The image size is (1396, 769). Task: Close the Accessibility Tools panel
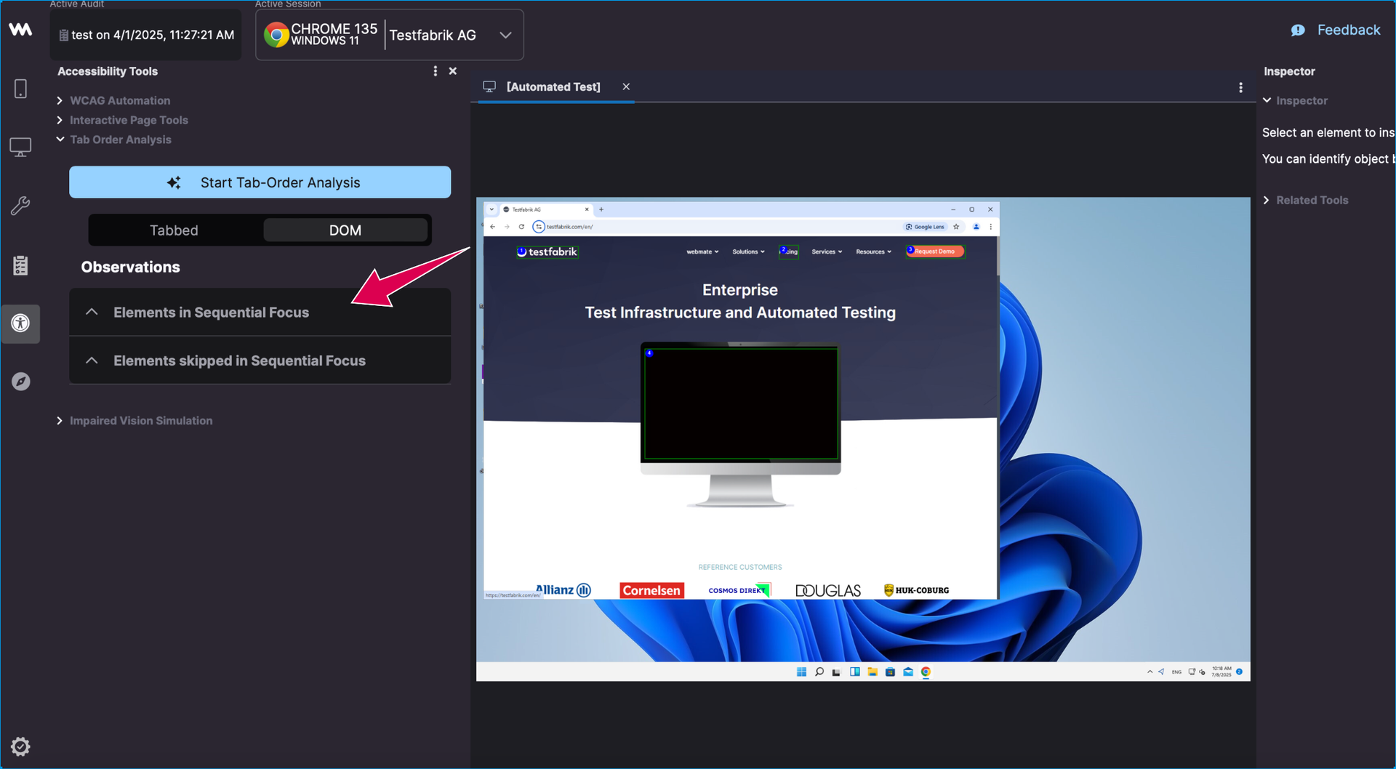(453, 71)
